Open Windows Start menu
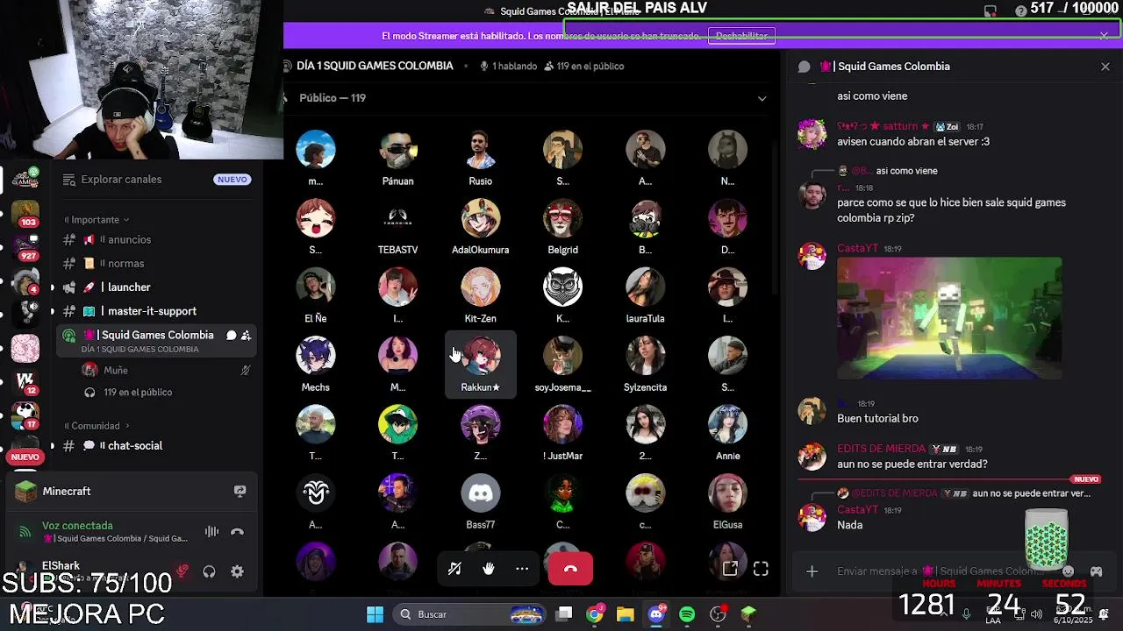 click(x=375, y=614)
